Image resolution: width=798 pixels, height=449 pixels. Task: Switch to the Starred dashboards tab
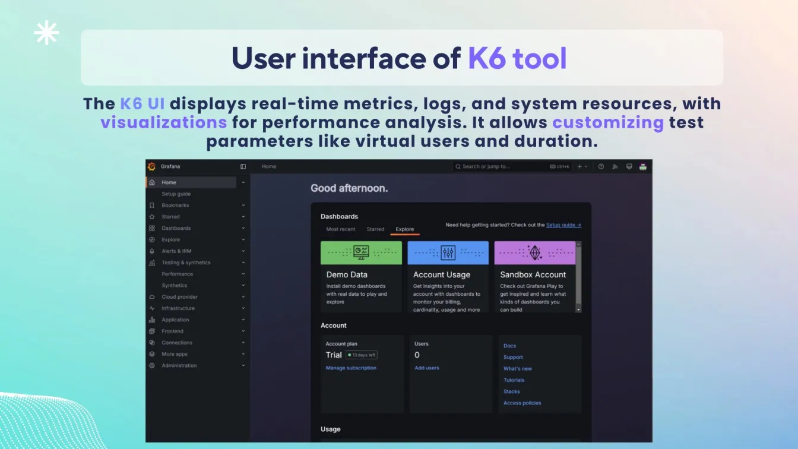pyautogui.click(x=375, y=229)
